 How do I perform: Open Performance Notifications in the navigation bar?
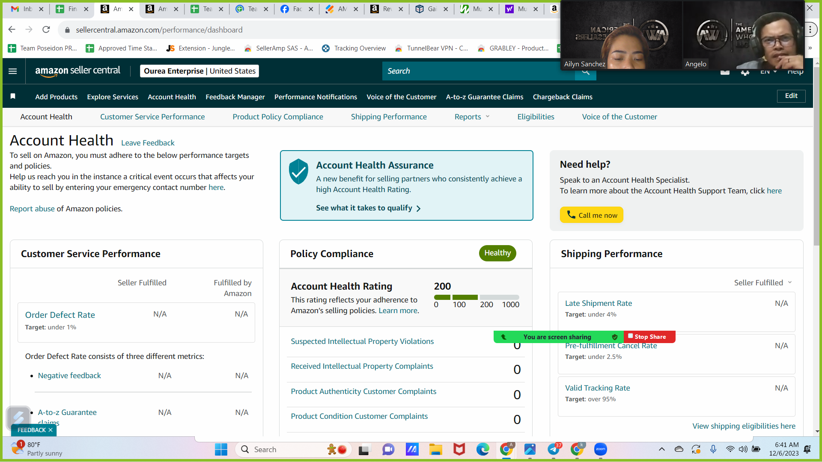click(x=316, y=97)
